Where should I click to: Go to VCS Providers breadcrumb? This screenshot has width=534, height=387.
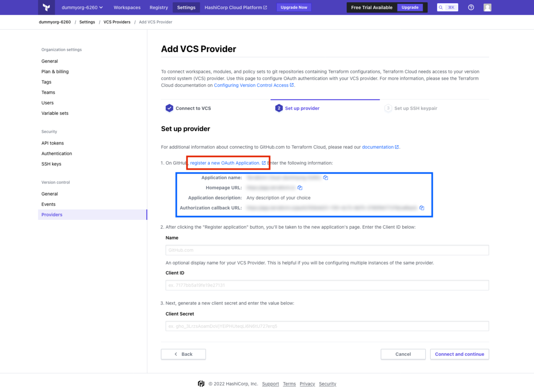(117, 22)
